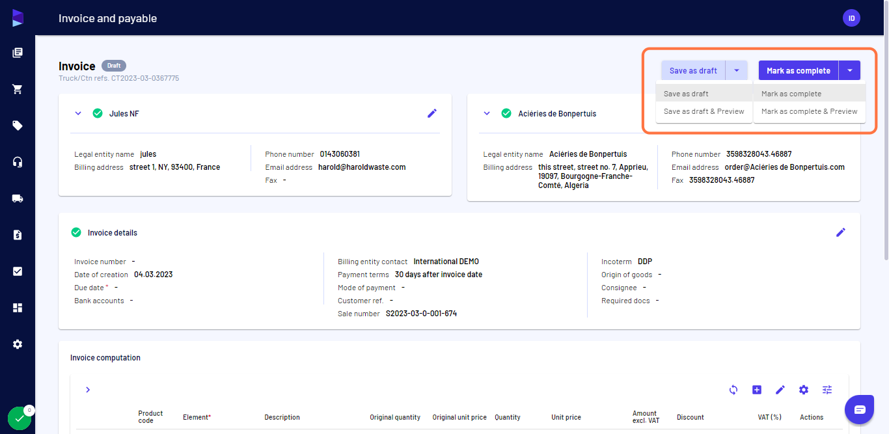Open the dashboard grid sidebar icon
The height and width of the screenshot is (434, 889).
click(x=18, y=308)
